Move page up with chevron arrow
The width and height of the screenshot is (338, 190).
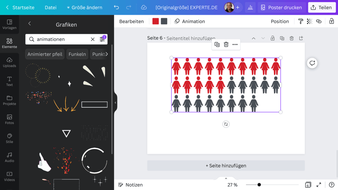(x=253, y=38)
